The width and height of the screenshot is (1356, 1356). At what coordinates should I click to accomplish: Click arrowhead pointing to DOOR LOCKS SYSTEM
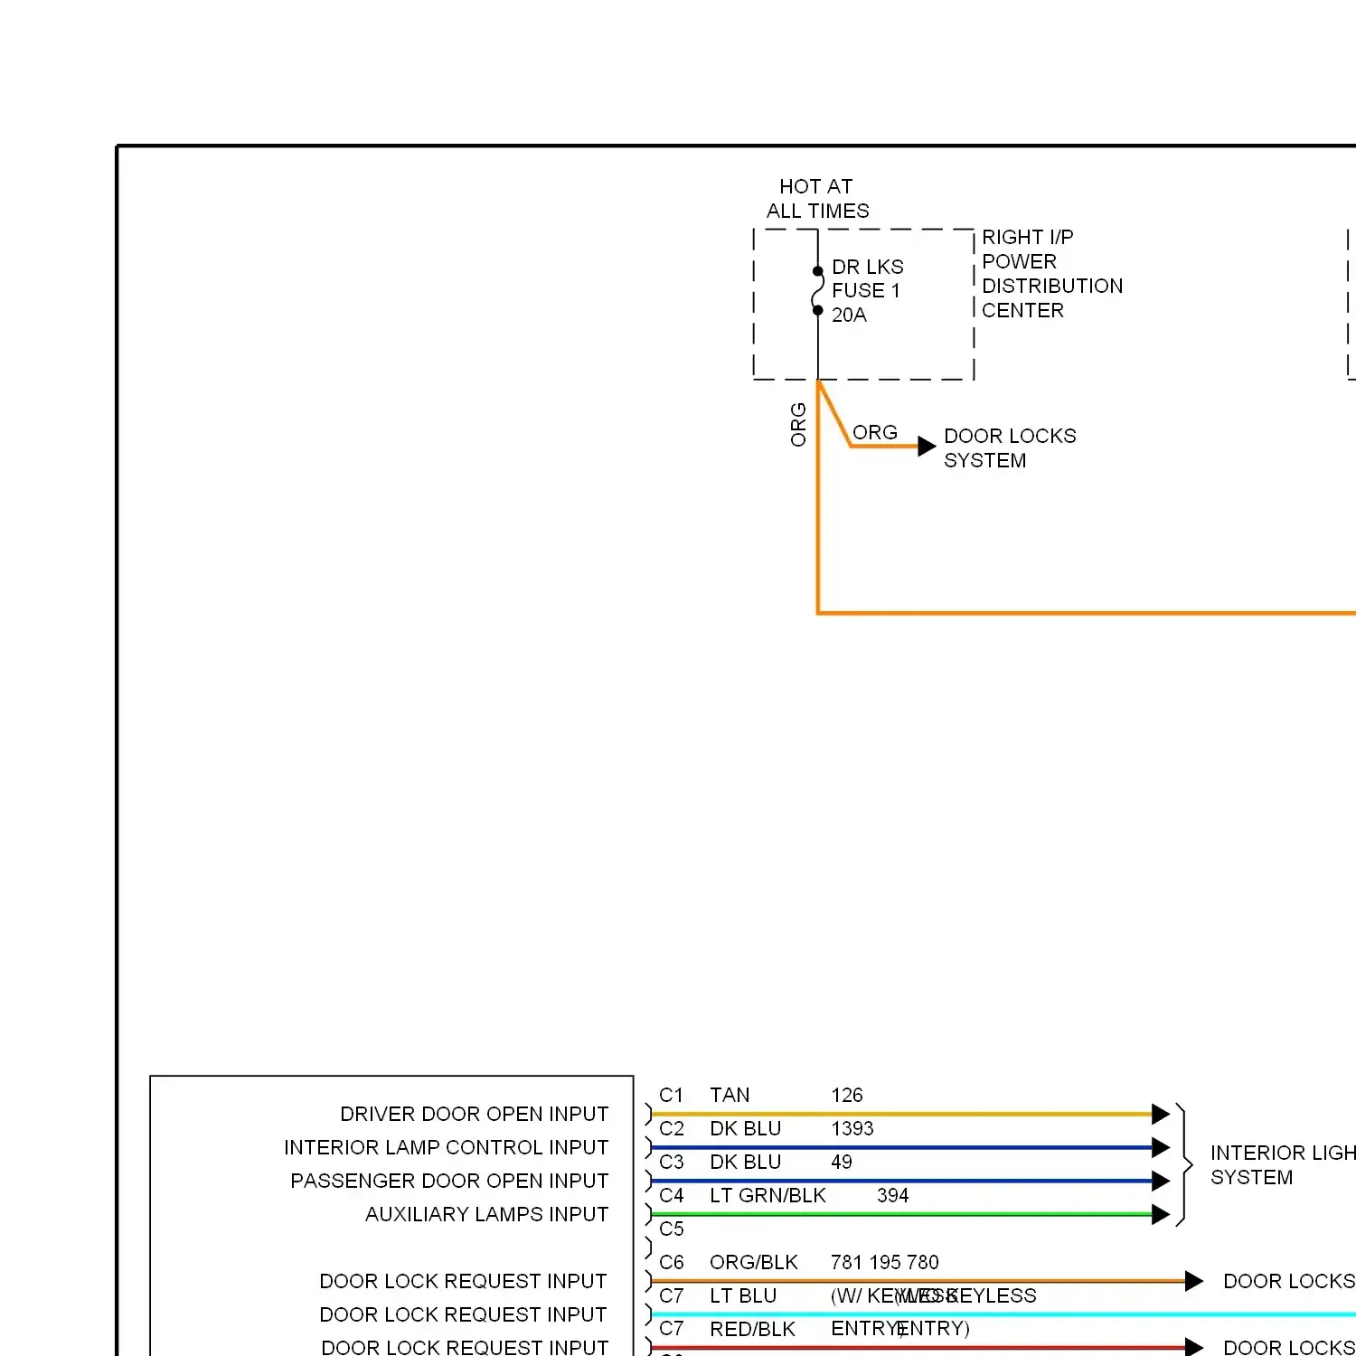point(927,446)
